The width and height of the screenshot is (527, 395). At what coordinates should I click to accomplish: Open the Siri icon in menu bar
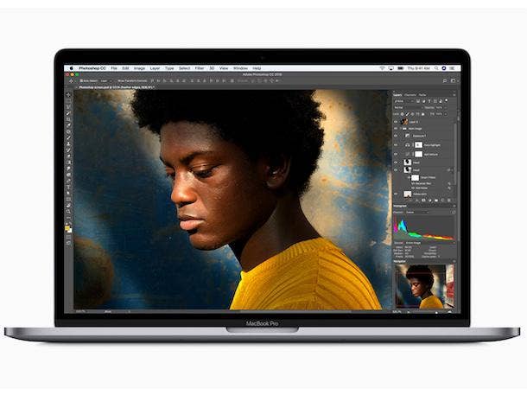444,68
